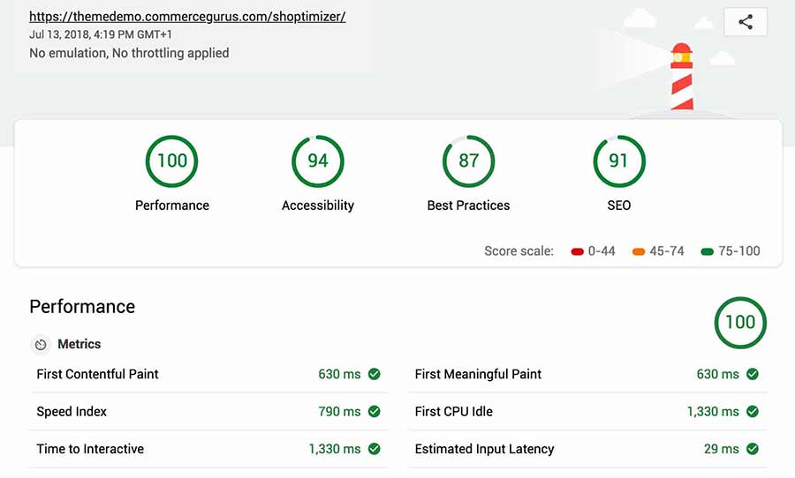Click the lighthouse logo illustration
Image resolution: width=795 pixels, height=478 pixels.
(681, 76)
